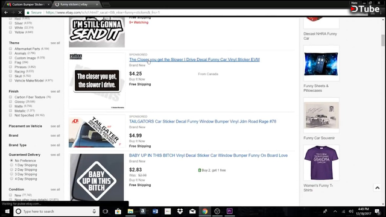Image resolution: width=386 pixels, height=217 pixels.
Task: Switch to Chrome in the taskbar
Action: click(205, 212)
